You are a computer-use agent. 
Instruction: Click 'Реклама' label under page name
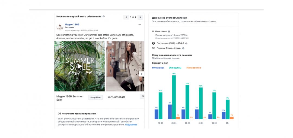69,27
